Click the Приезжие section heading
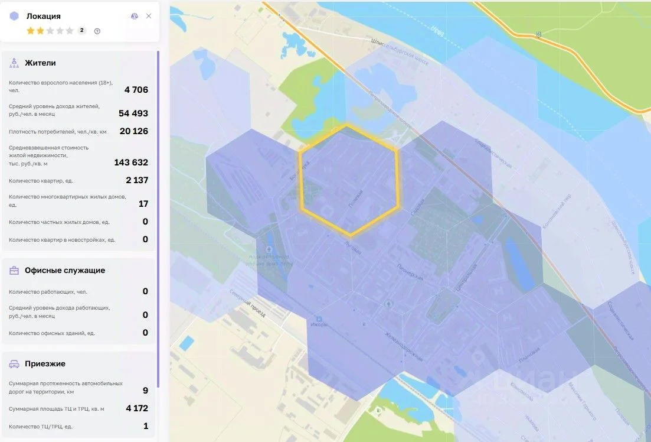 coord(45,364)
